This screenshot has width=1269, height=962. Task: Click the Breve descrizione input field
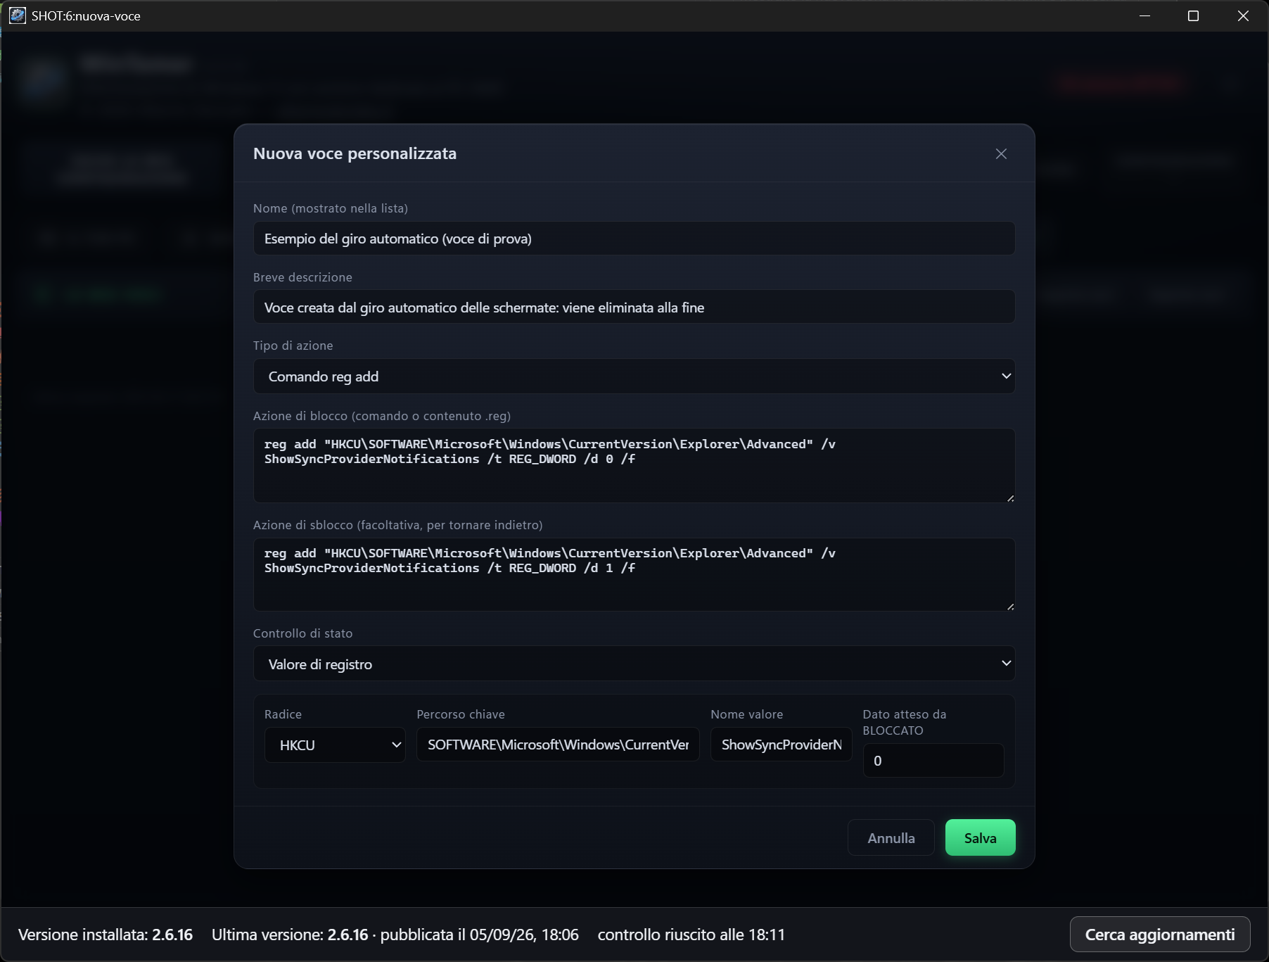pyautogui.click(x=634, y=307)
